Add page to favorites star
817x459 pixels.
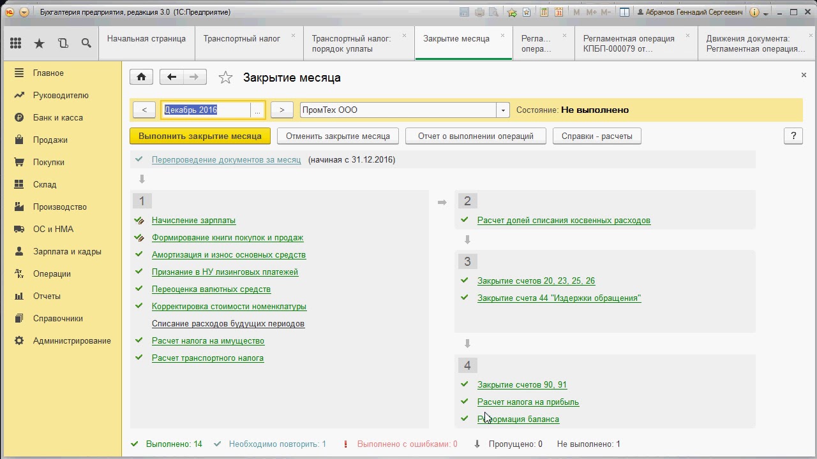click(x=225, y=78)
